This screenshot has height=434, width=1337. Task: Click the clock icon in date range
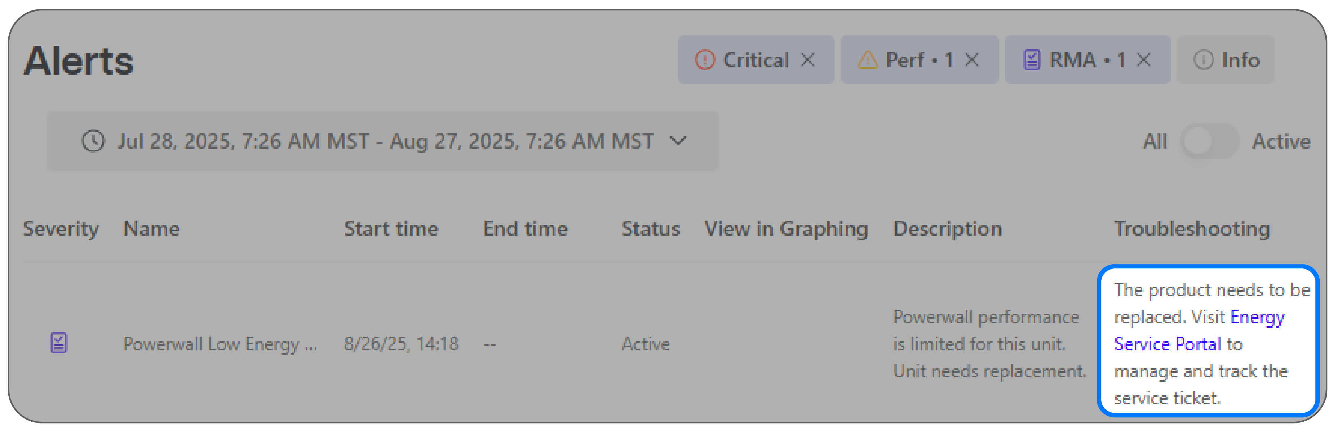tap(93, 142)
